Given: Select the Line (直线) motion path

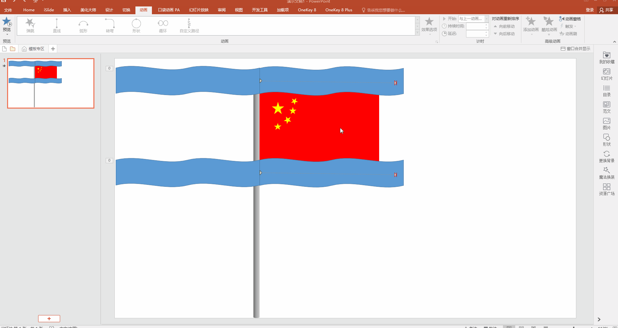Looking at the screenshot, I should [57, 26].
